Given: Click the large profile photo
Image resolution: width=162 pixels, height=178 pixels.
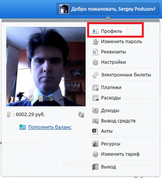Looking at the screenshot, I should tap(46, 67).
